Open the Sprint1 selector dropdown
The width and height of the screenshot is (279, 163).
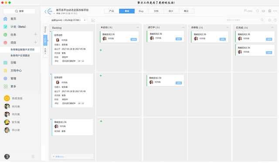point(68,20)
